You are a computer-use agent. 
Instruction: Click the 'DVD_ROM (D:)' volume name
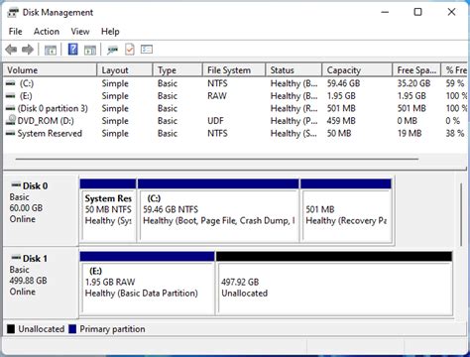pos(46,121)
